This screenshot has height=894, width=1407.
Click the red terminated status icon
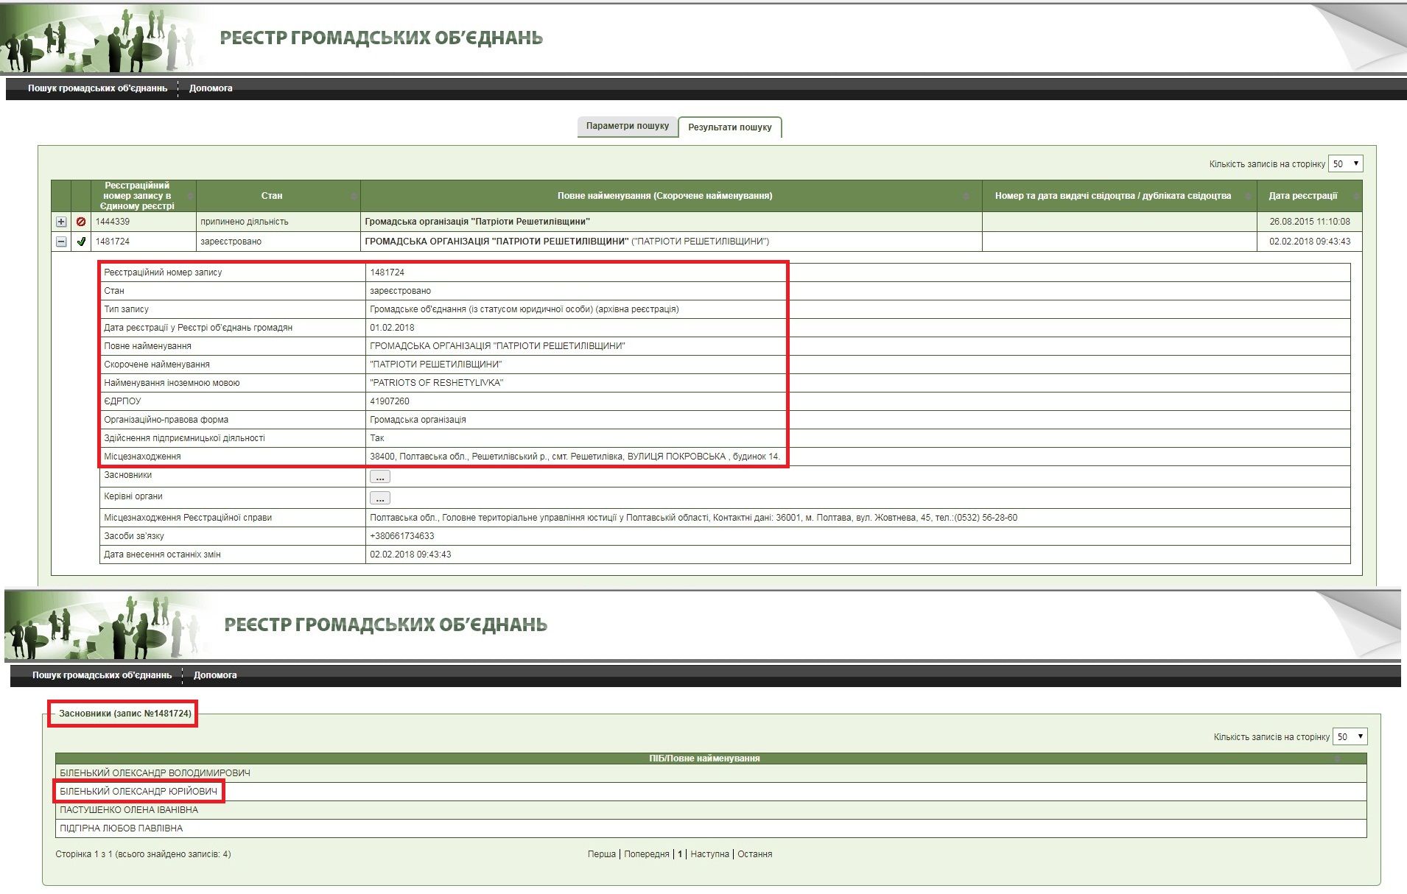point(81,222)
